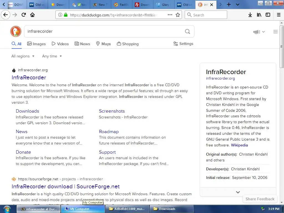Viewport: 284px width, 213px height.
Task: Click the scrollbar down arrow
Action: coord(281,202)
